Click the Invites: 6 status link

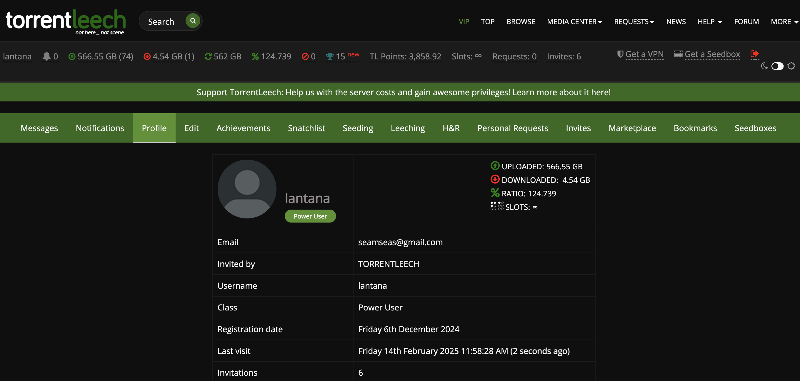click(564, 56)
